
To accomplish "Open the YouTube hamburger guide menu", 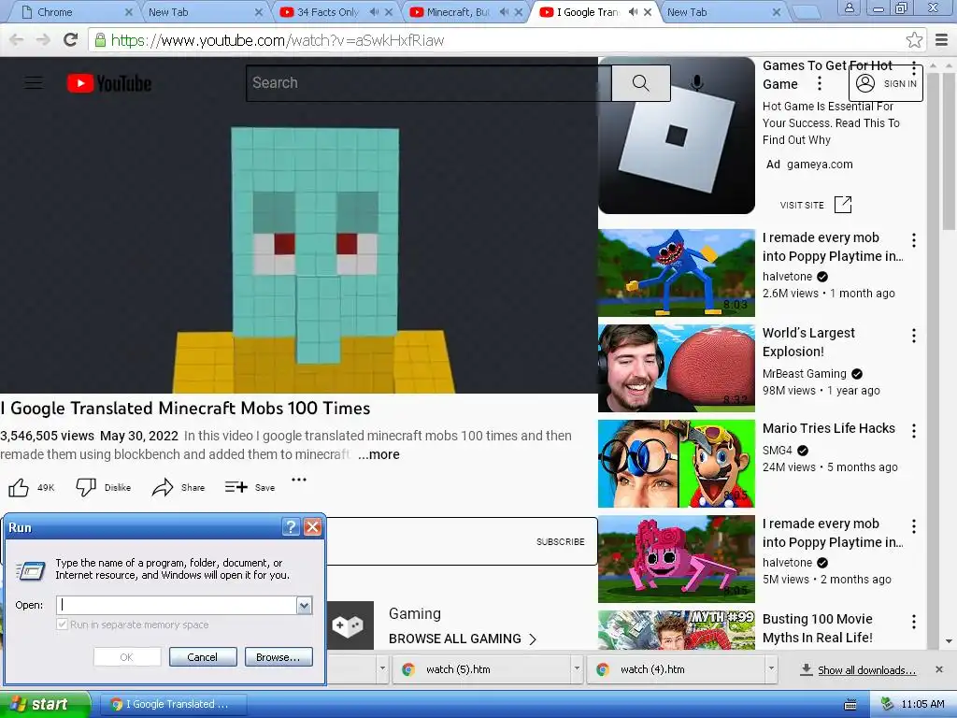I will [x=34, y=82].
